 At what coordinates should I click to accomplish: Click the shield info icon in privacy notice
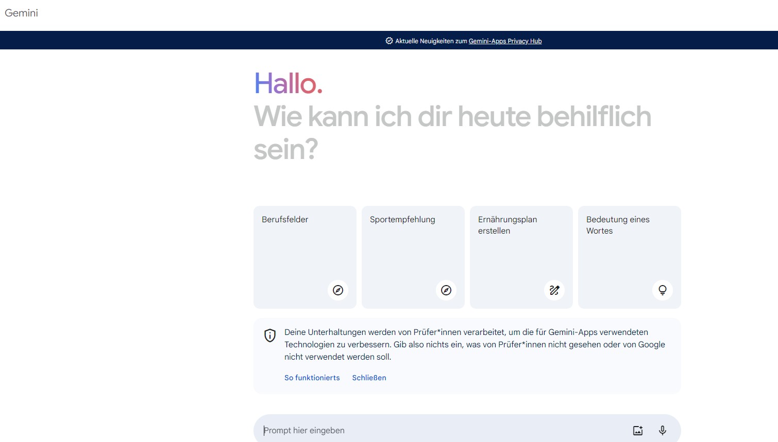point(270,335)
